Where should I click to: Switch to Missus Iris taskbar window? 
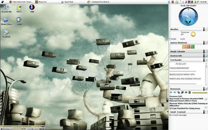[x=41, y=2]
